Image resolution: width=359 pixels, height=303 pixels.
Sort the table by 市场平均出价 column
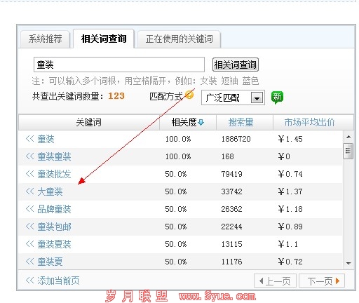[309, 122]
